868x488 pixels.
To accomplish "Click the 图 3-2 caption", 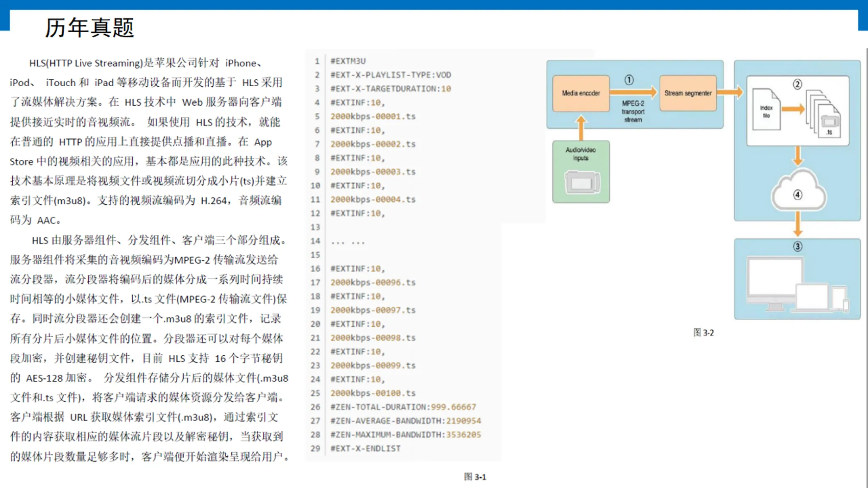I will tap(704, 333).
